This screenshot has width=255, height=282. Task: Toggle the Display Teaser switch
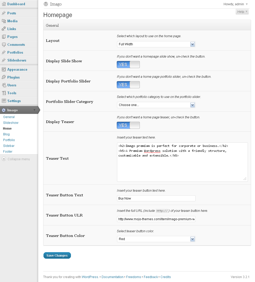coord(128,125)
